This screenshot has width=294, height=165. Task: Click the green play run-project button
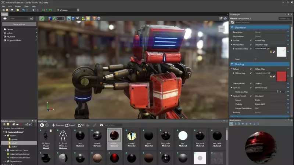[x=47, y=10]
